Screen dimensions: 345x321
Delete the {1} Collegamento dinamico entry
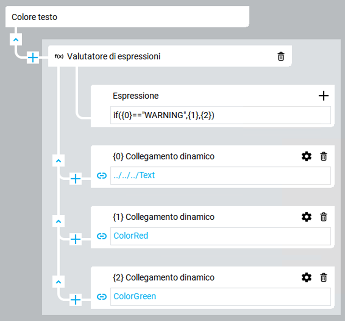(x=323, y=217)
